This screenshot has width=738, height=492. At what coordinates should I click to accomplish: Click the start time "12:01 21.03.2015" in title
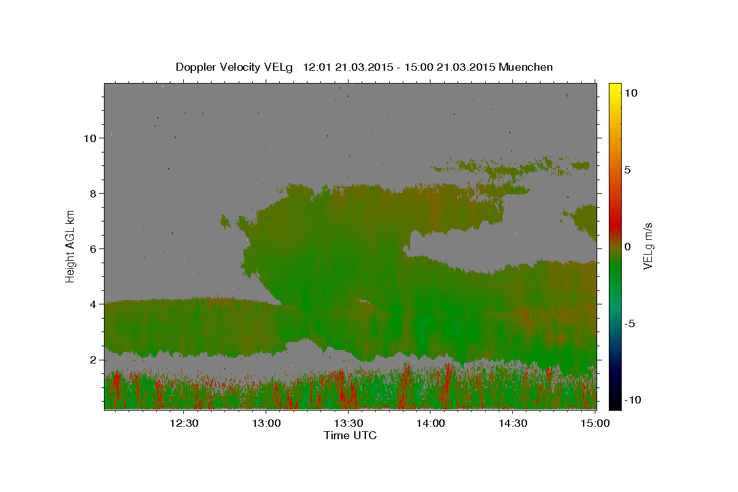tap(349, 67)
